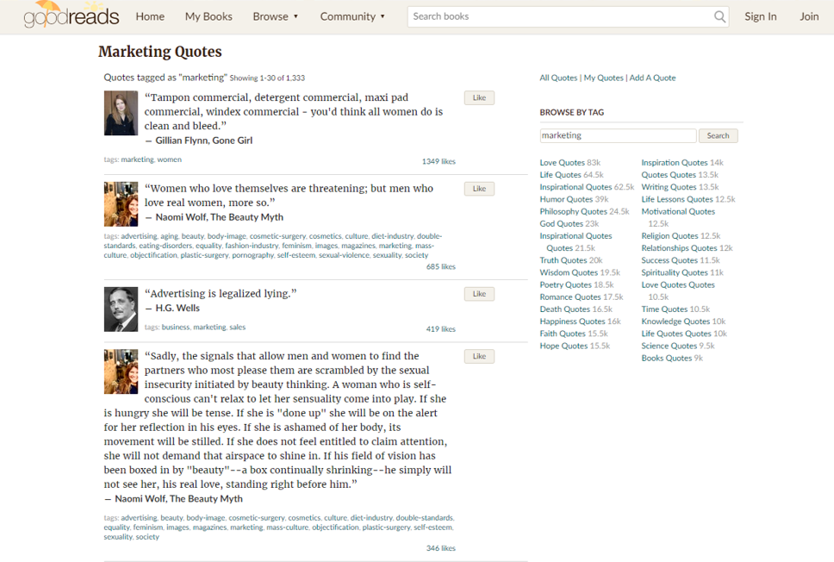Like the 'Sadly, the signals' quote

tap(479, 357)
